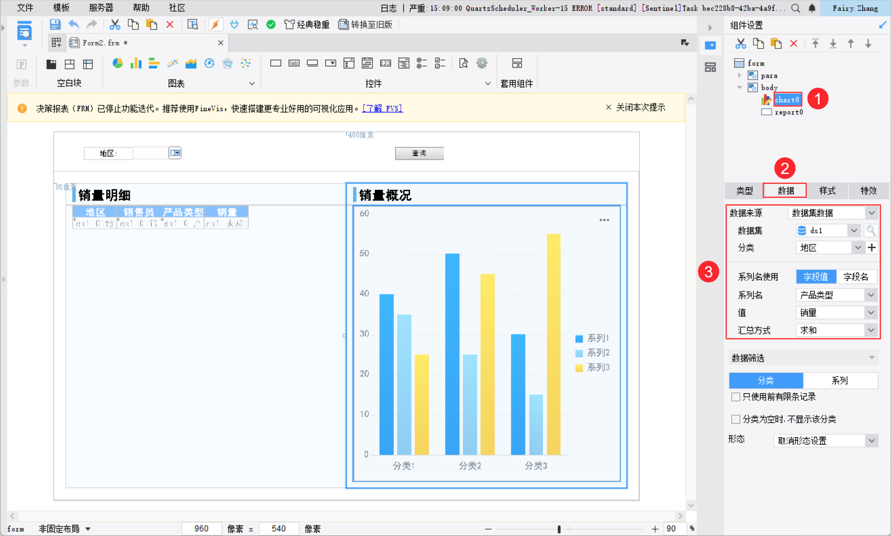Open the 样式 tab
Viewport: 891px width, 536px height.
(827, 191)
